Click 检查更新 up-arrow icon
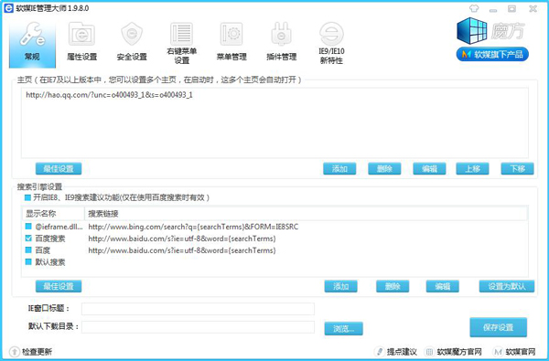This screenshot has width=549, height=361. [x=15, y=352]
